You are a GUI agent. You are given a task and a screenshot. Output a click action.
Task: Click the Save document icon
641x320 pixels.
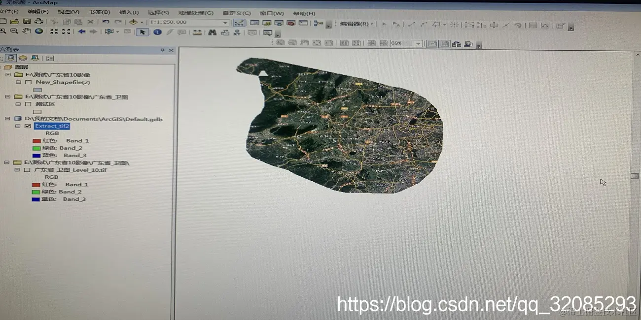tap(27, 22)
